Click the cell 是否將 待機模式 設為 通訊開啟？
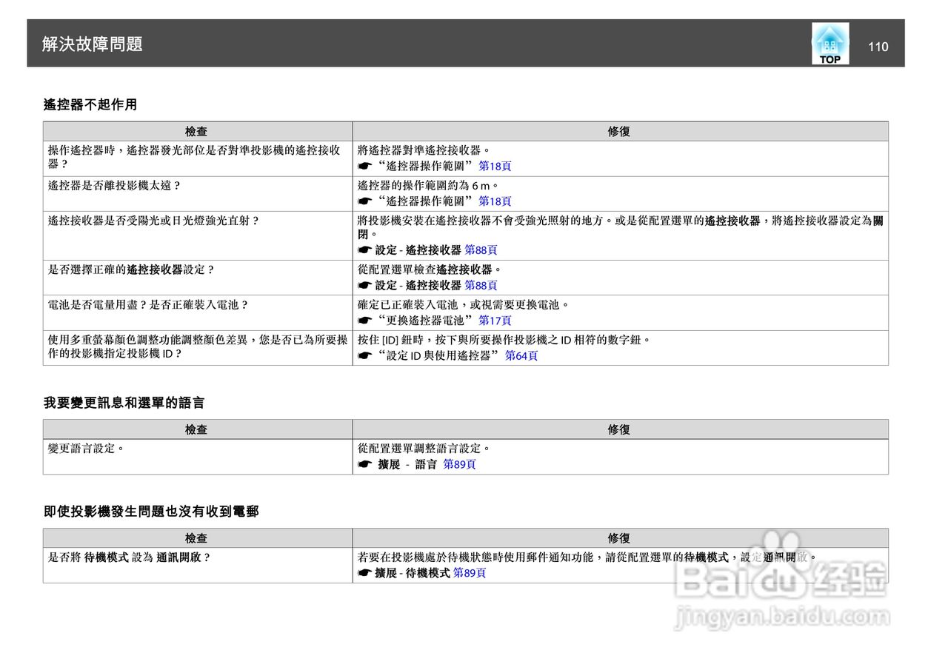The height and width of the screenshot is (670, 948). tap(197, 565)
